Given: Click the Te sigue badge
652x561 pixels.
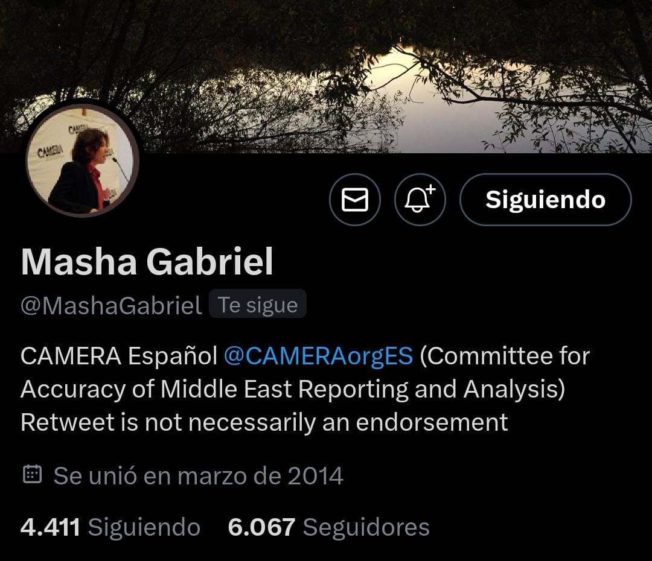Looking at the screenshot, I should 258,305.
